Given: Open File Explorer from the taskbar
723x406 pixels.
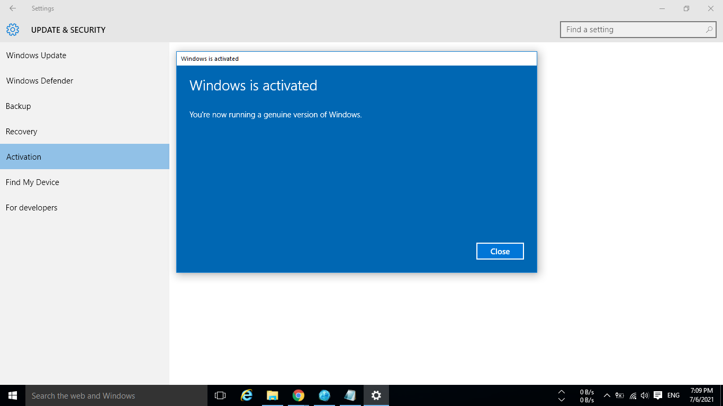Looking at the screenshot, I should pyautogui.click(x=273, y=395).
